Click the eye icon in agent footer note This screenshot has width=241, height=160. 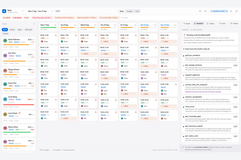click(183, 147)
